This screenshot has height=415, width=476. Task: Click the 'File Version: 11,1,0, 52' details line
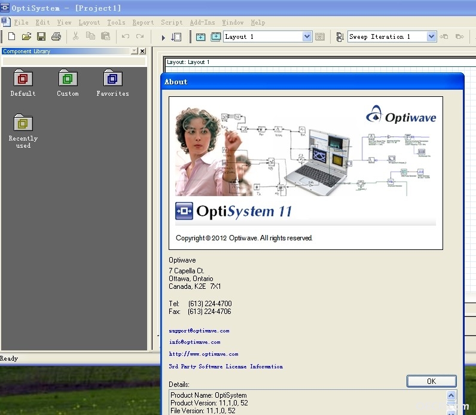point(203,411)
